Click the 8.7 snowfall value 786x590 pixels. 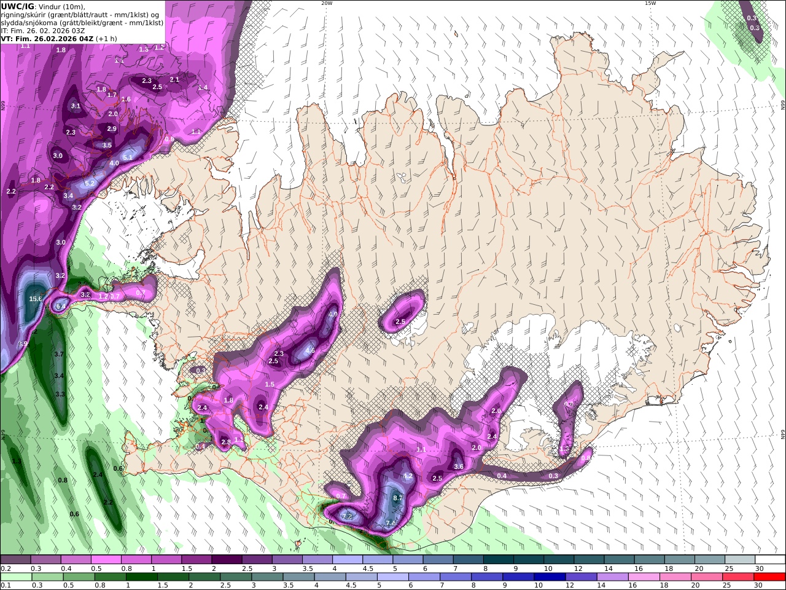point(397,498)
